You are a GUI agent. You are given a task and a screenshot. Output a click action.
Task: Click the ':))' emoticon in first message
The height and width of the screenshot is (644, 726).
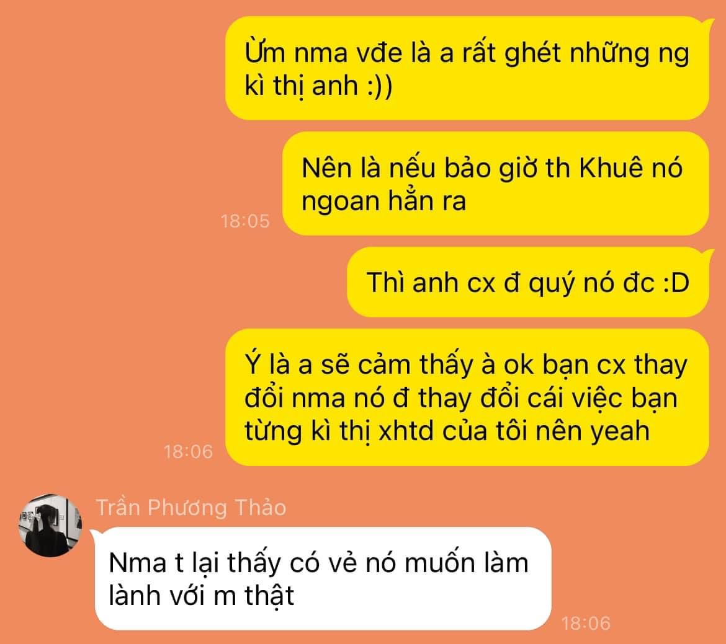coord(379,86)
